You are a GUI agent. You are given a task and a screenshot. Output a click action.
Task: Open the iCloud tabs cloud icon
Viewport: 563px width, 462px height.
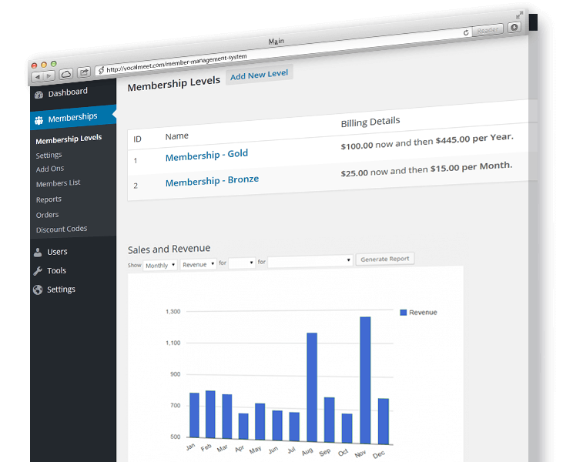tap(66, 74)
